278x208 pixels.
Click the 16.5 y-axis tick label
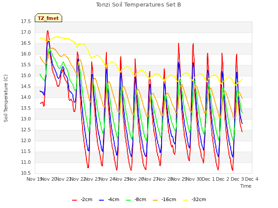[26, 43]
